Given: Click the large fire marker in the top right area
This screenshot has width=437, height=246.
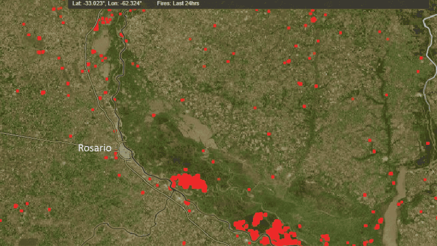Looking at the screenshot, I should pos(314,20).
